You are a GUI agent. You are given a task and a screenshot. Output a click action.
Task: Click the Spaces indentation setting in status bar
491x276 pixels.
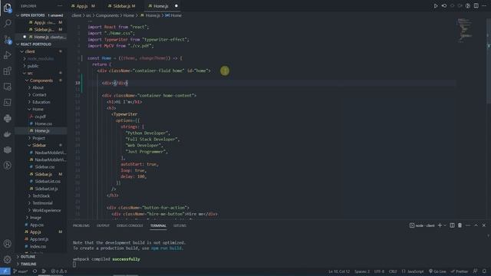click(362, 271)
